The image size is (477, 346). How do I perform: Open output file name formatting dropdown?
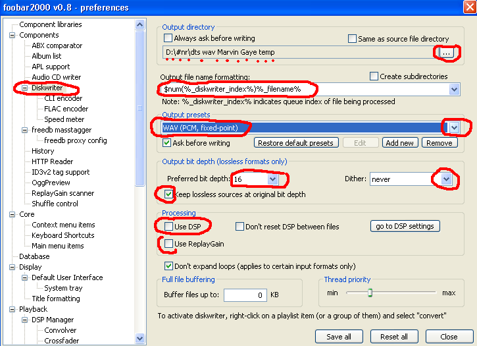coord(454,90)
